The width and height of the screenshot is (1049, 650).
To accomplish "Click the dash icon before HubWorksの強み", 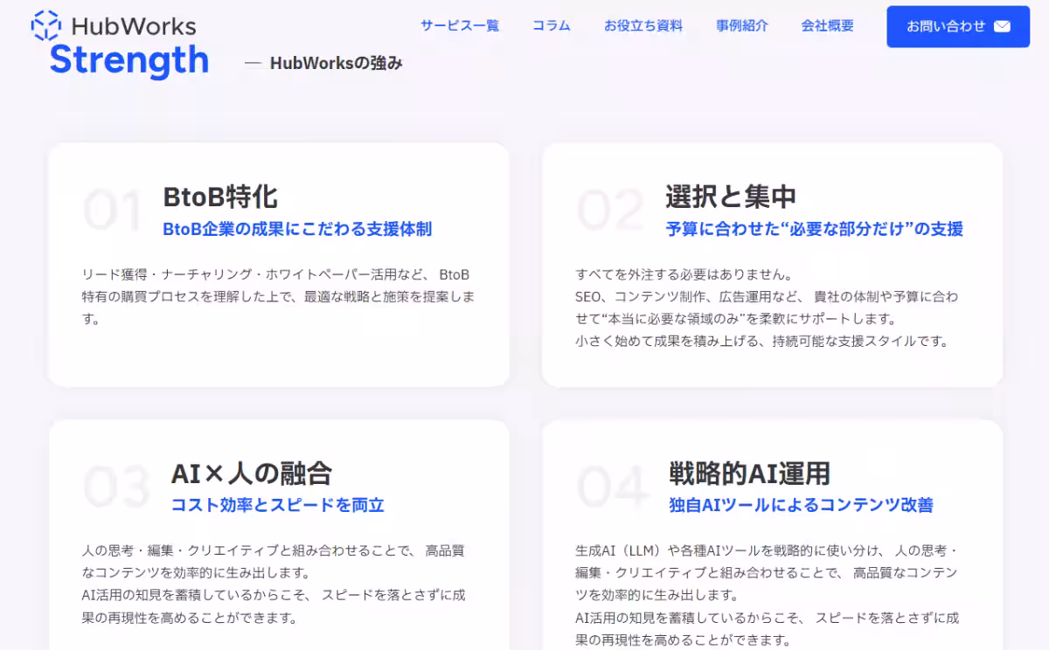I will 253,63.
